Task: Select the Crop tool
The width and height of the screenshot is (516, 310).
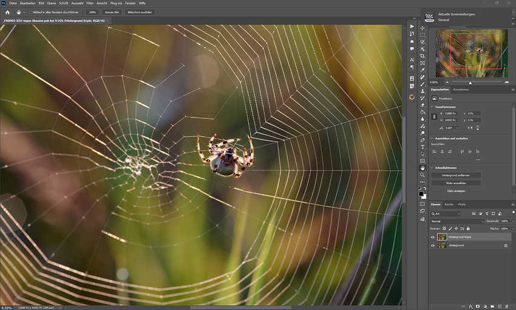Action: pos(423,56)
